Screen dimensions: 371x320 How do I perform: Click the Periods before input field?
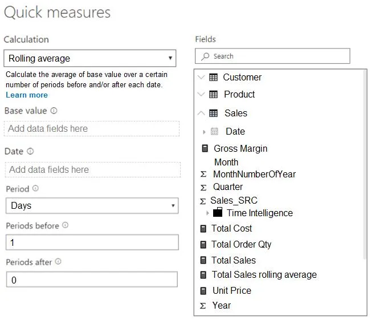[92, 242]
